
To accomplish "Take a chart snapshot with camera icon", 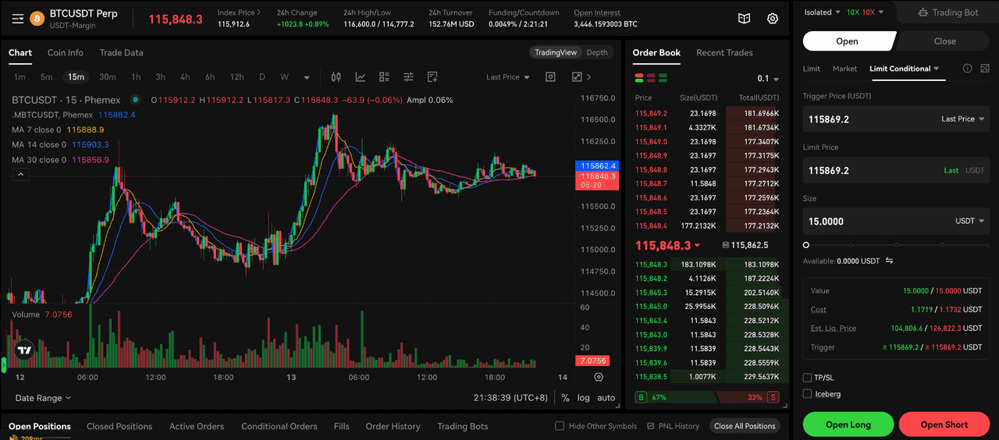I will pyautogui.click(x=550, y=77).
